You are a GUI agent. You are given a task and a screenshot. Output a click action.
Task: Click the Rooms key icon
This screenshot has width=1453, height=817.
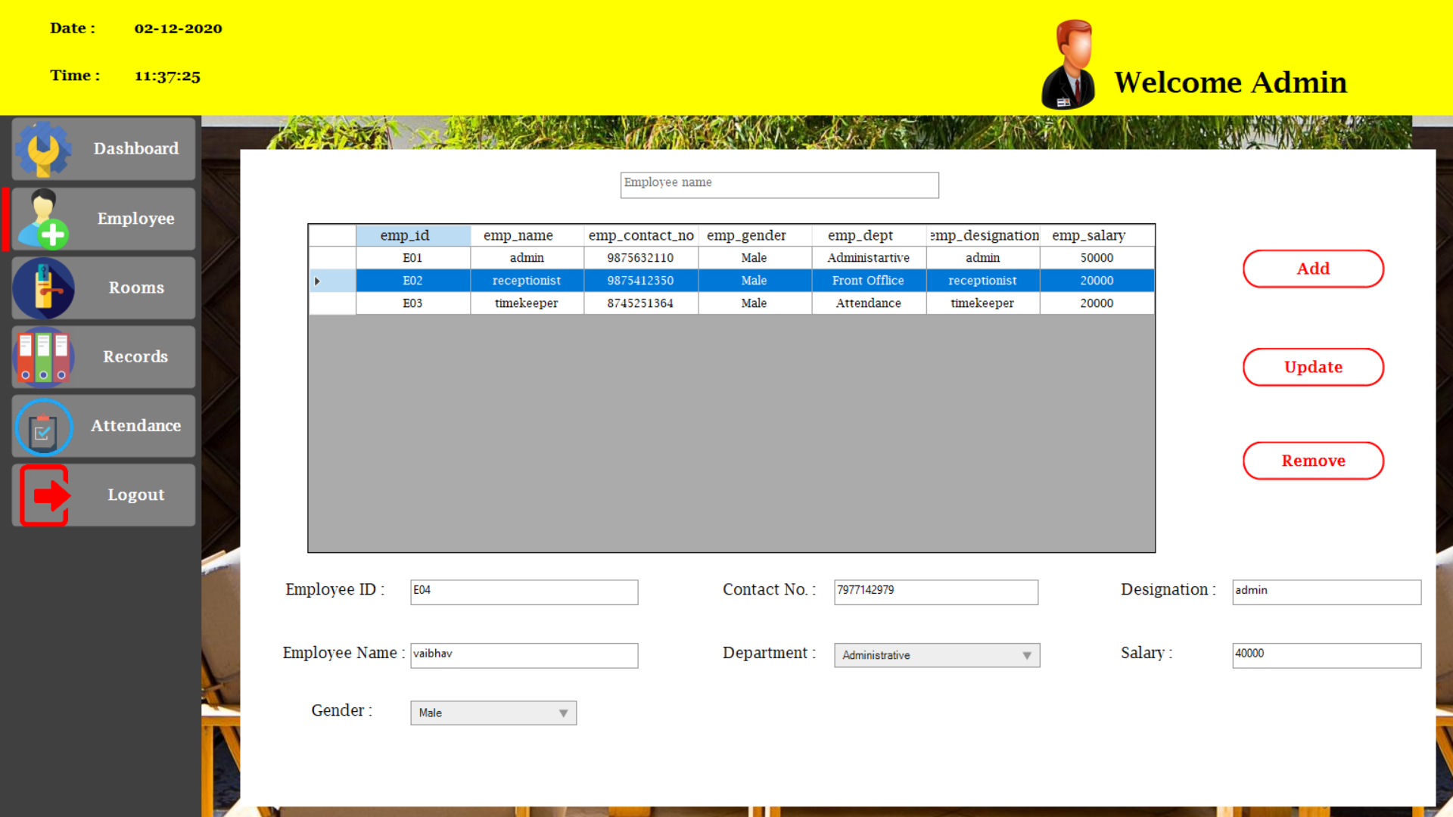(44, 288)
